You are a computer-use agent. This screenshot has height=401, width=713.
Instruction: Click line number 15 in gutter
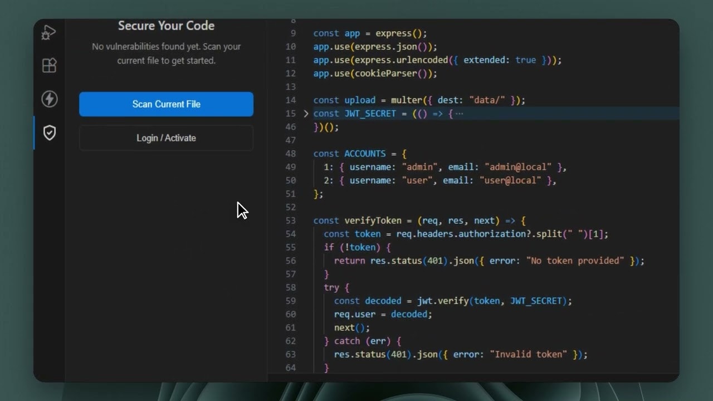click(291, 114)
